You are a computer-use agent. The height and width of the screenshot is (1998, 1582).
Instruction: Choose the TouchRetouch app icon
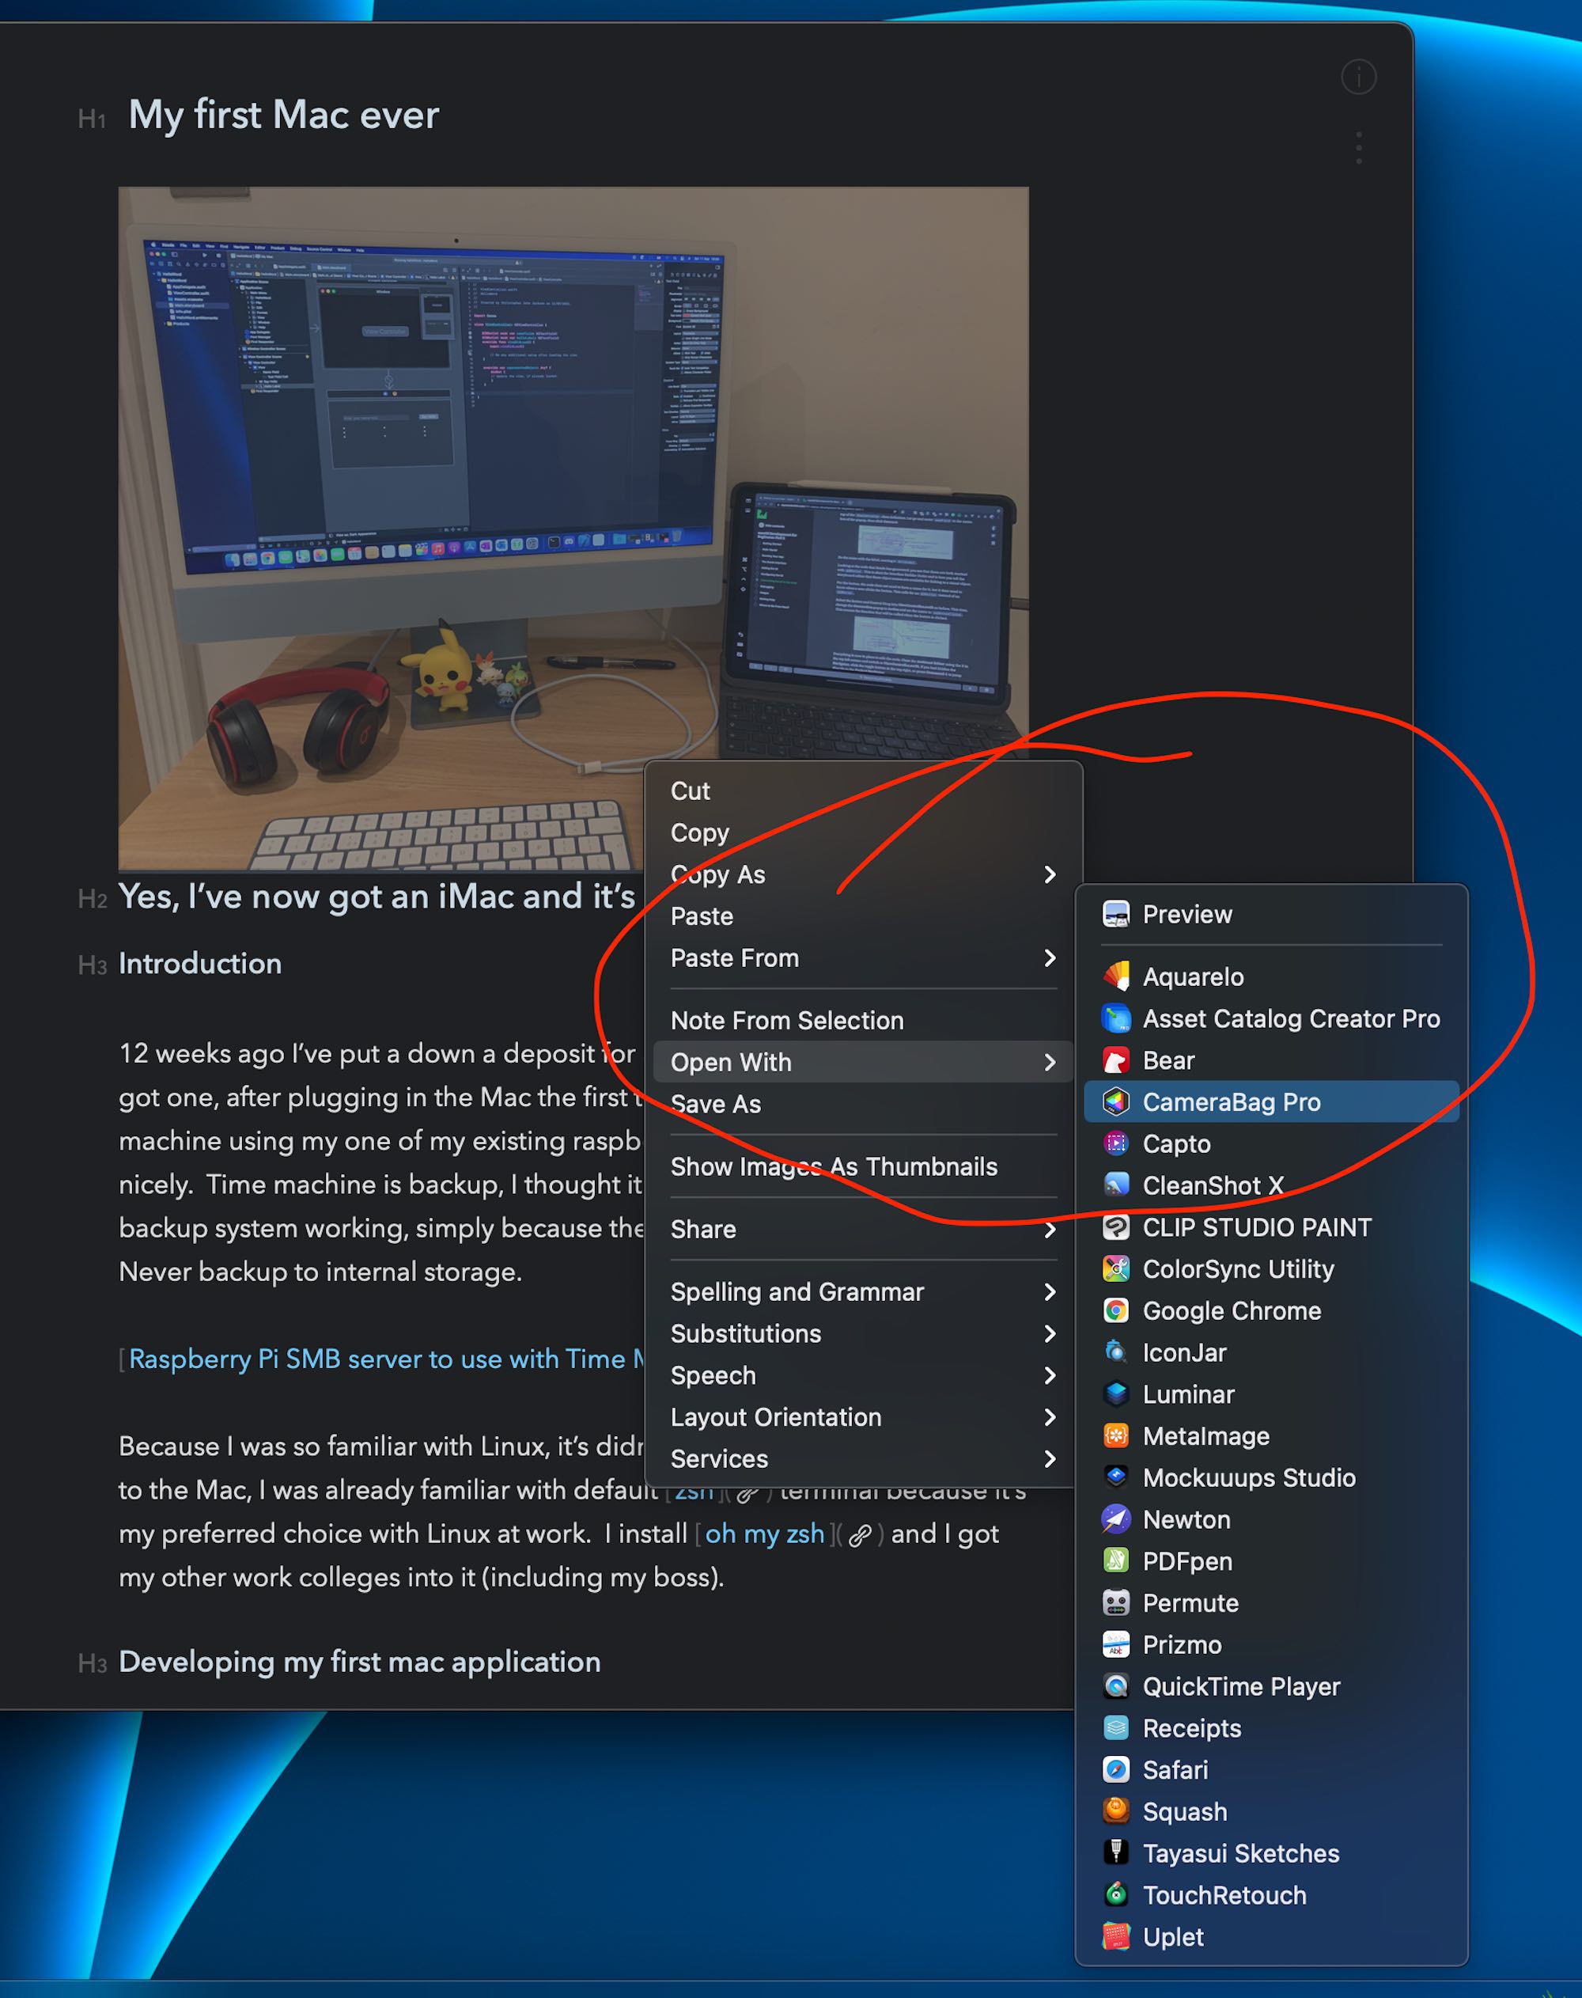(1116, 1894)
